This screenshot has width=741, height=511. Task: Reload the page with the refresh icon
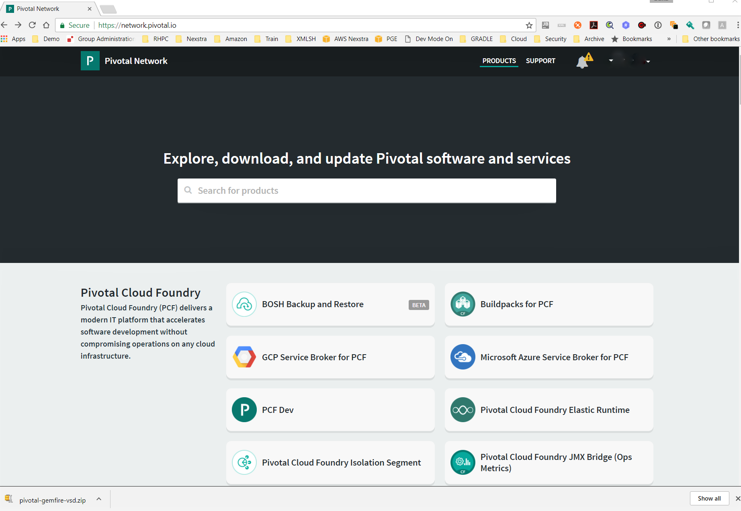(x=32, y=25)
